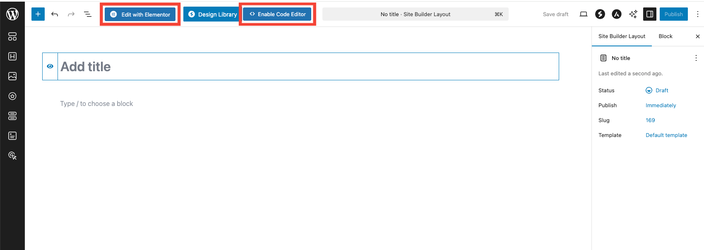This screenshot has height=250, width=704.
Task: Click Enable Code Editor button
Action: pos(277,14)
